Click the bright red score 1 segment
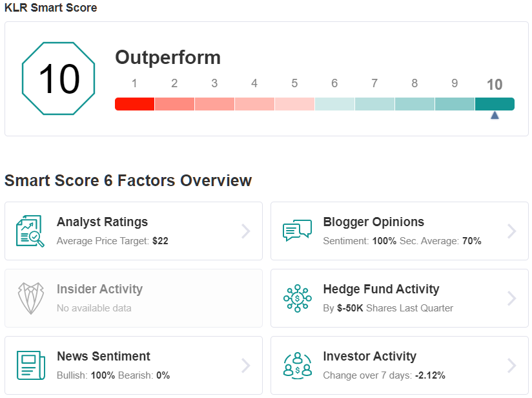Viewport: 532px width, 398px height. point(135,104)
